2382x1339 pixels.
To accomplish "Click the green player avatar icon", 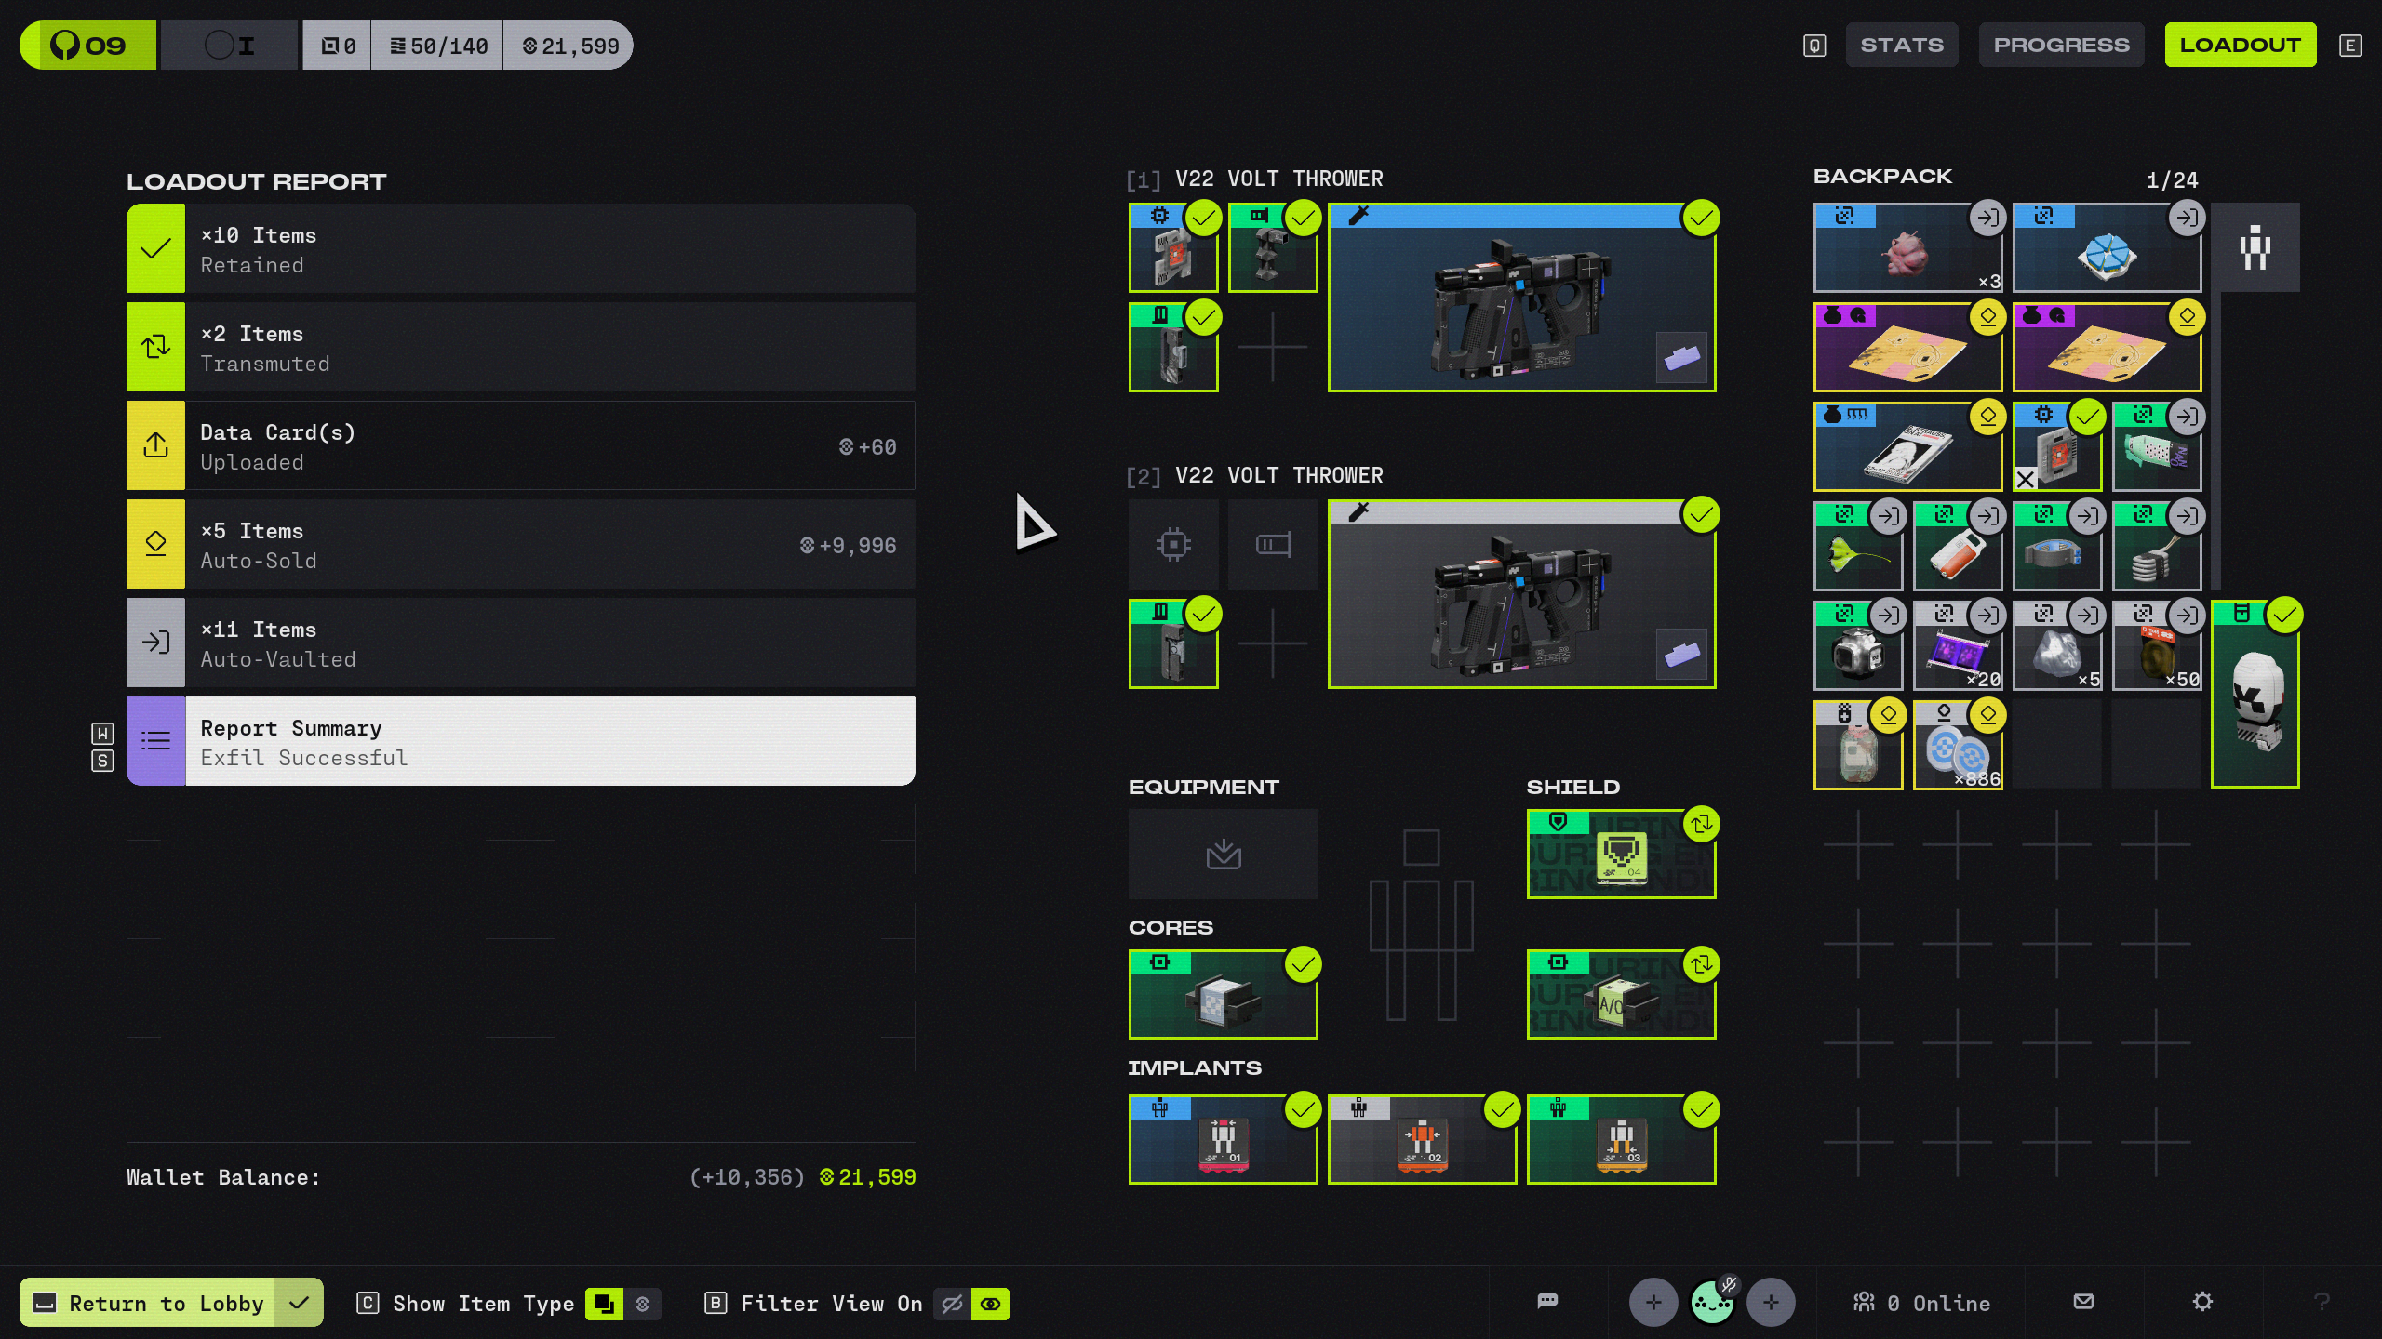I will [x=1711, y=1302].
